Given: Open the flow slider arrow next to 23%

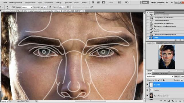Looking at the screenshot, I should 64,7.
